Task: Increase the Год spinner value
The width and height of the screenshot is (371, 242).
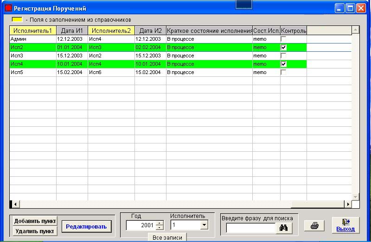Action: coord(160,223)
